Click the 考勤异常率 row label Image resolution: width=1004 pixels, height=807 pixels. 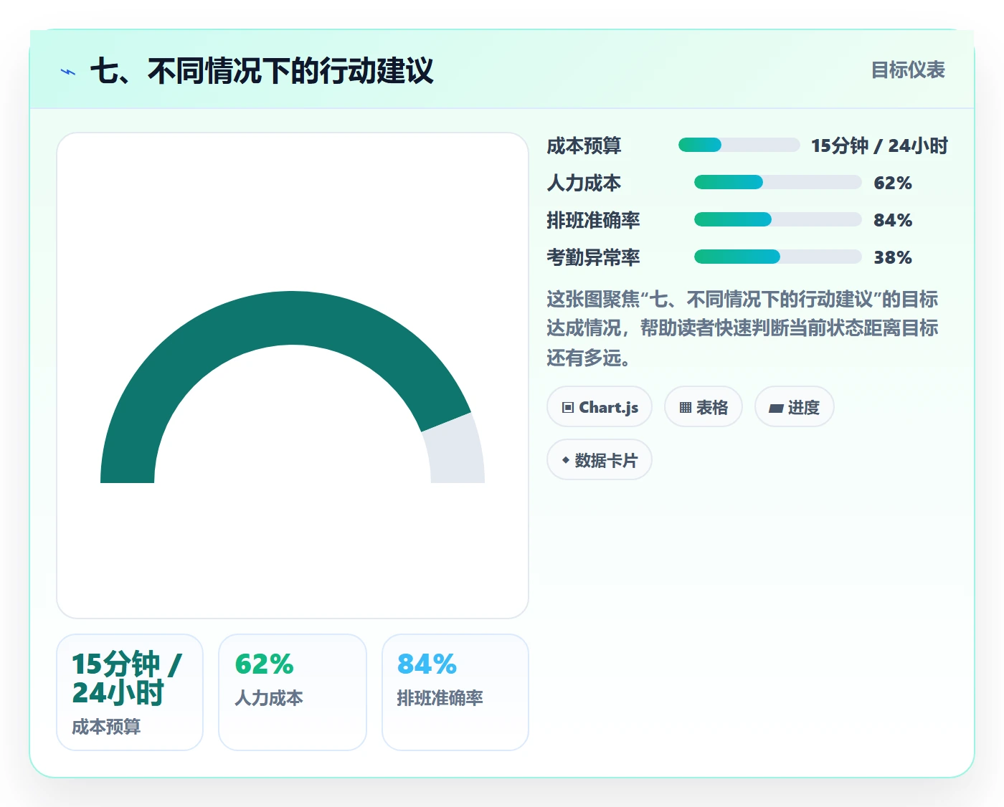pyautogui.click(x=593, y=257)
